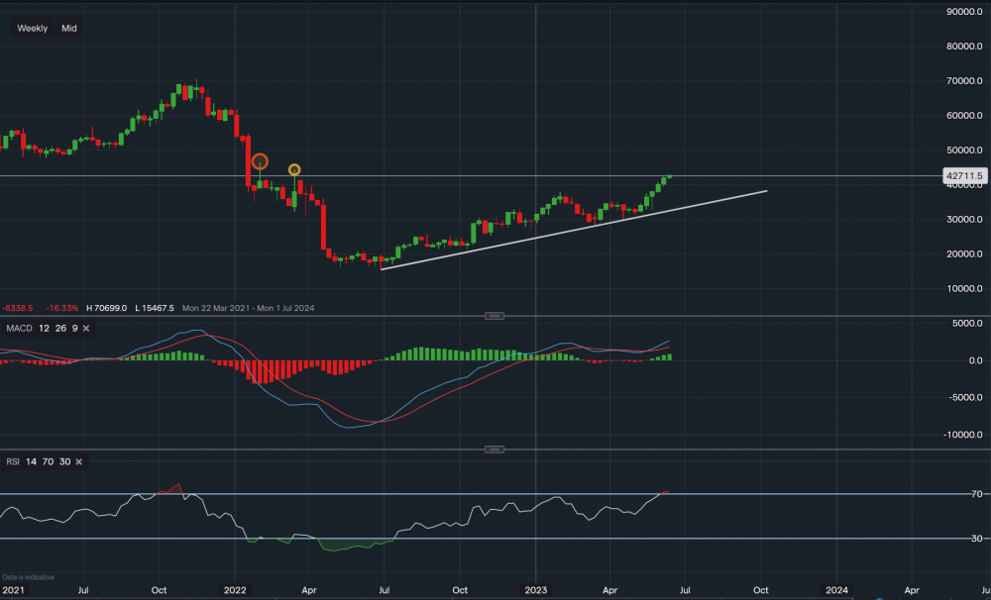The image size is (991, 600).
Task: Click the MACD indicator label
Action: (16, 328)
